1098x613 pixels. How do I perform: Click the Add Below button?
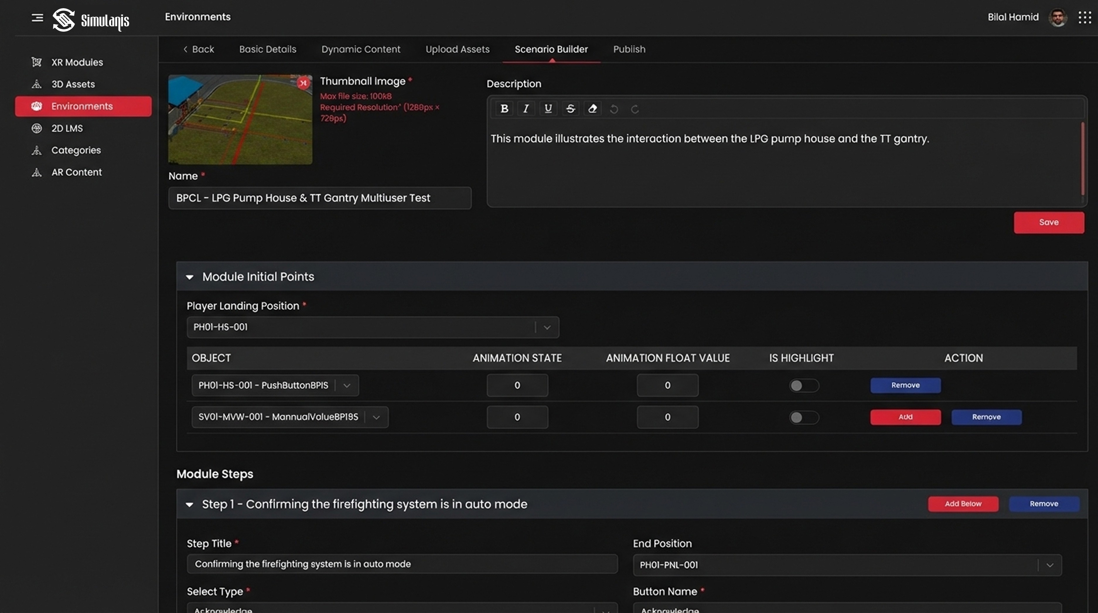point(963,504)
